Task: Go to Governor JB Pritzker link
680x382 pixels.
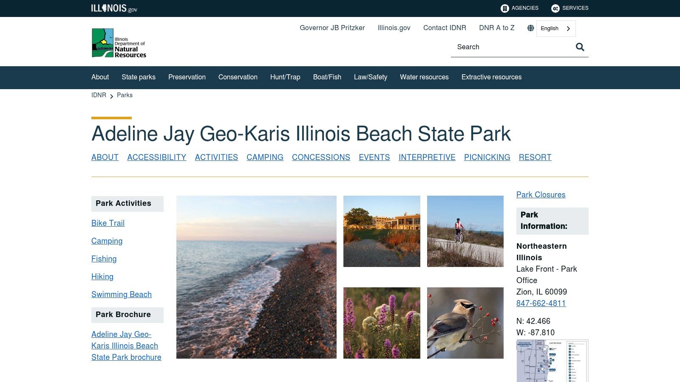Action: 332,28
